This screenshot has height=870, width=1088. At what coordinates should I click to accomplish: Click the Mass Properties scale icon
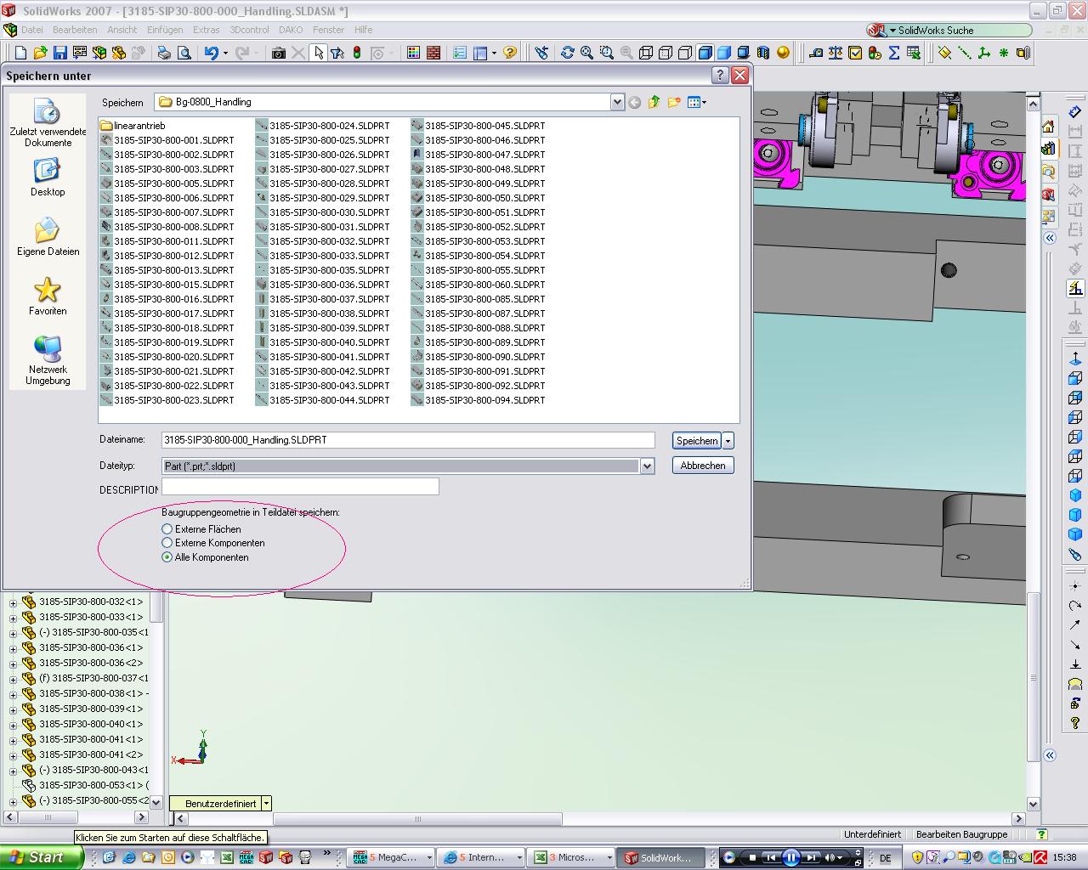coord(836,53)
